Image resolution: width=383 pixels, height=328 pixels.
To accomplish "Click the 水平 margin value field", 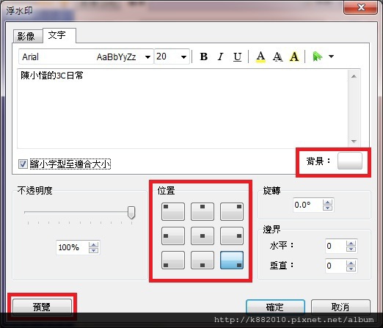I will click(x=335, y=246).
